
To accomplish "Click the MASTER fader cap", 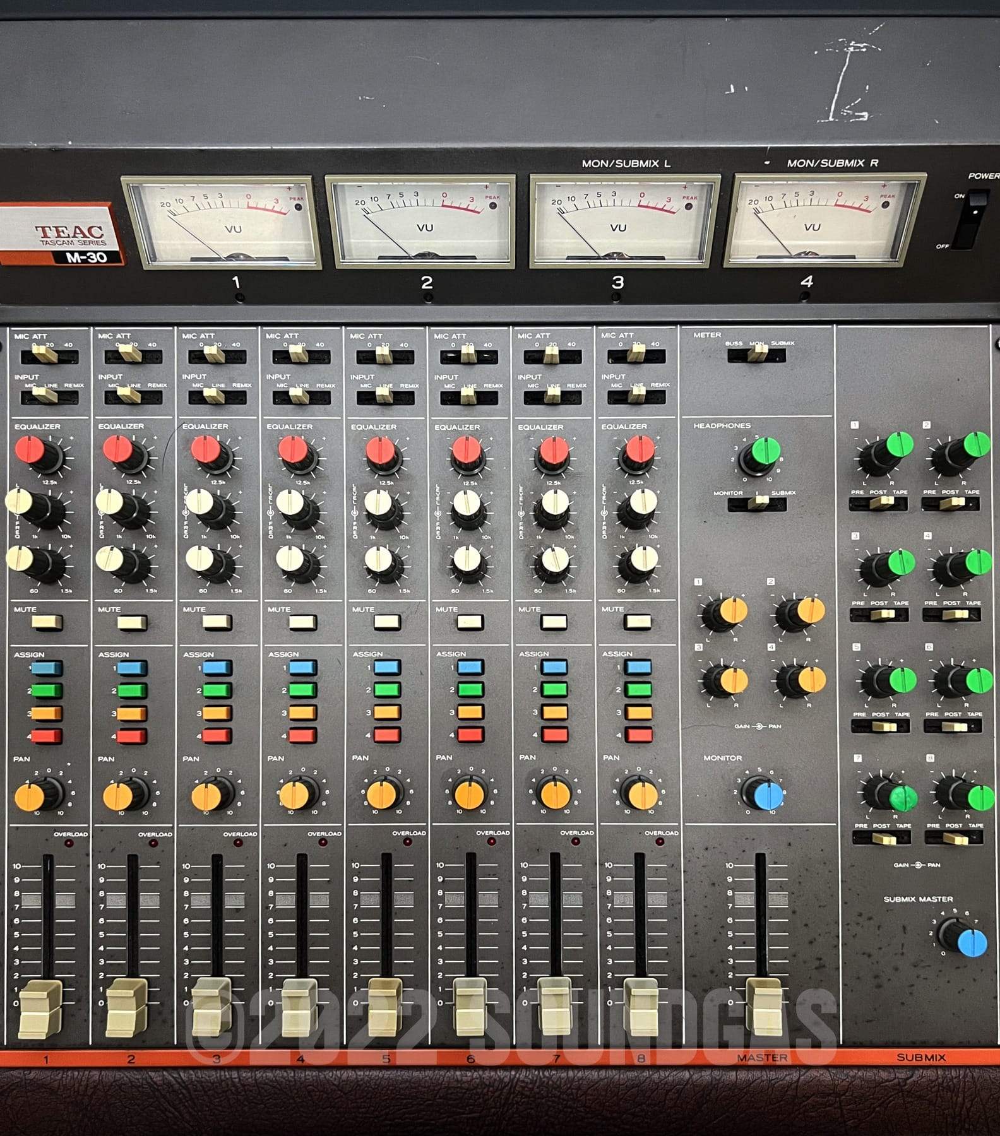I will (x=765, y=1007).
